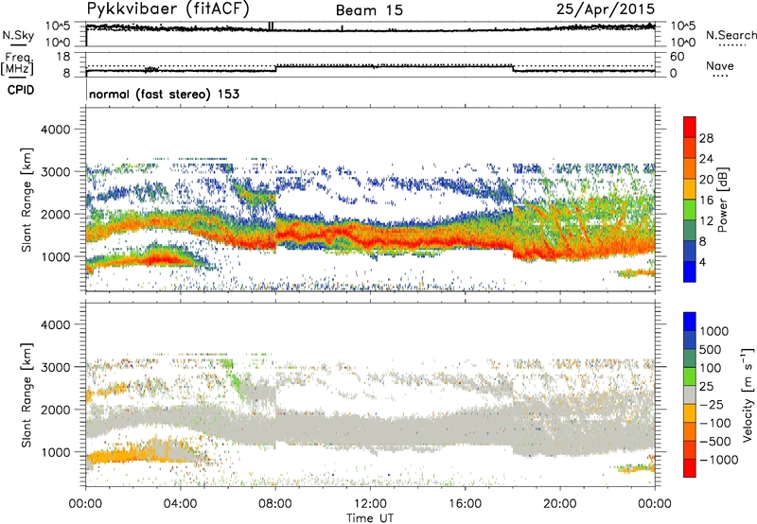Select the "08:00" time tick label
Screen dimensions: 757x524
[x=275, y=504]
